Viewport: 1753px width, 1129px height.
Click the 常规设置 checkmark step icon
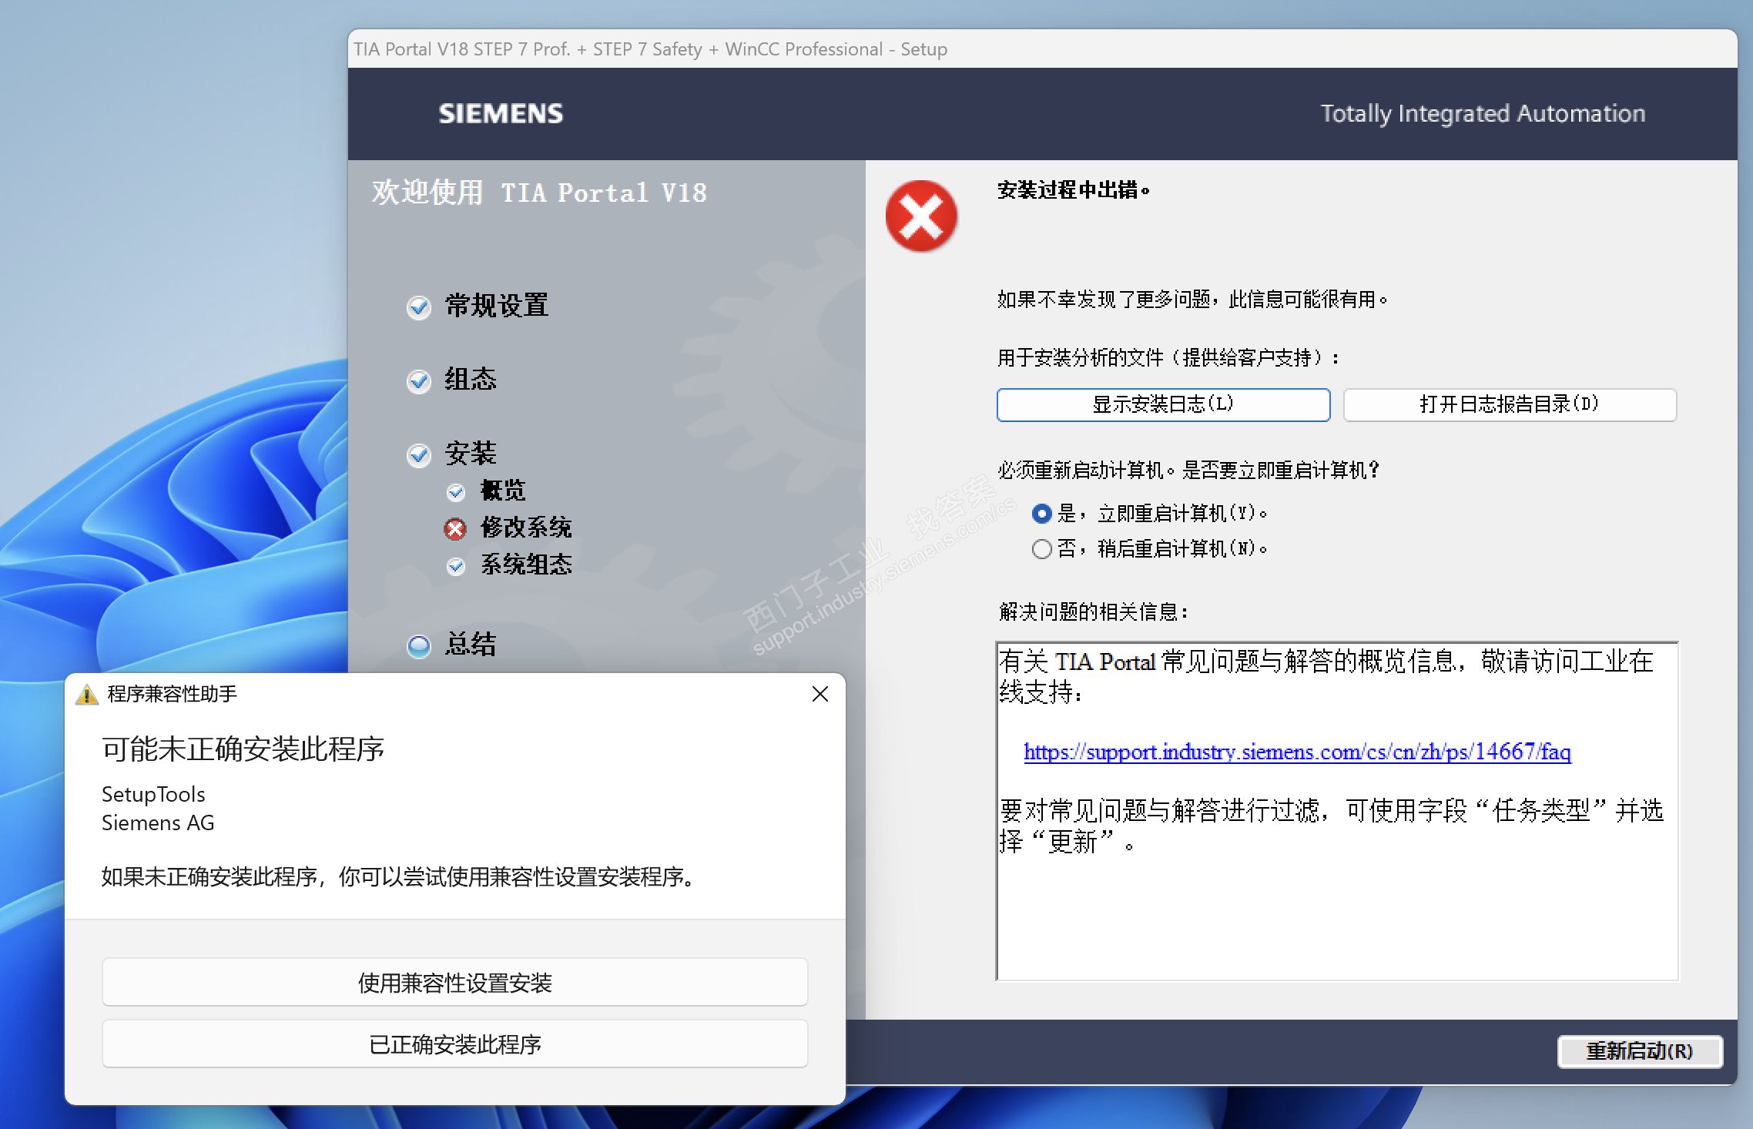pos(418,307)
